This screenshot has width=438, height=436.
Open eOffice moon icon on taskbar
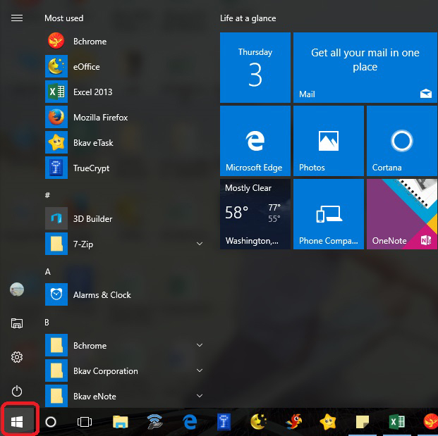point(258,421)
